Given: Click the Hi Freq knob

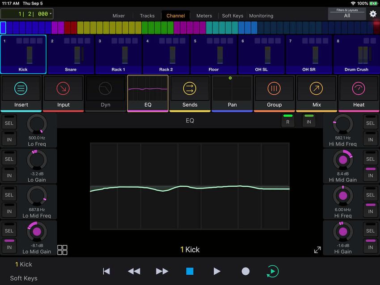Looking at the screenshot, I should [x=343, y=196].
